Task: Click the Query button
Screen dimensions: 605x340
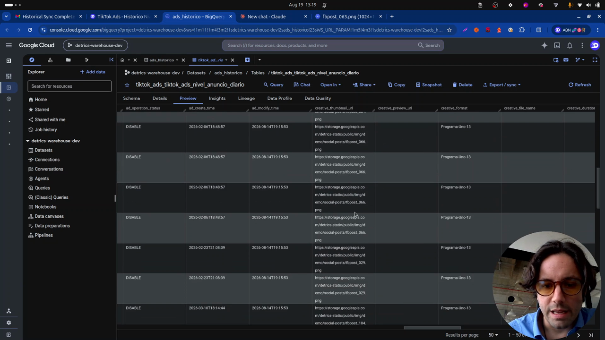Action: 273,85
